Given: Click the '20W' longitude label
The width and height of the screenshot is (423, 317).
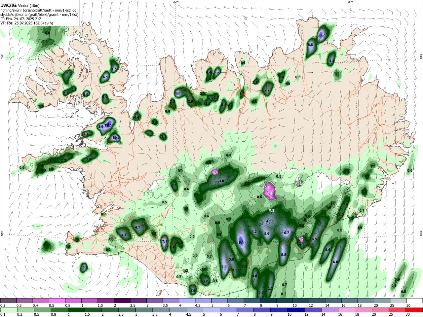Looking at the screenshot, I should [176, 2].
